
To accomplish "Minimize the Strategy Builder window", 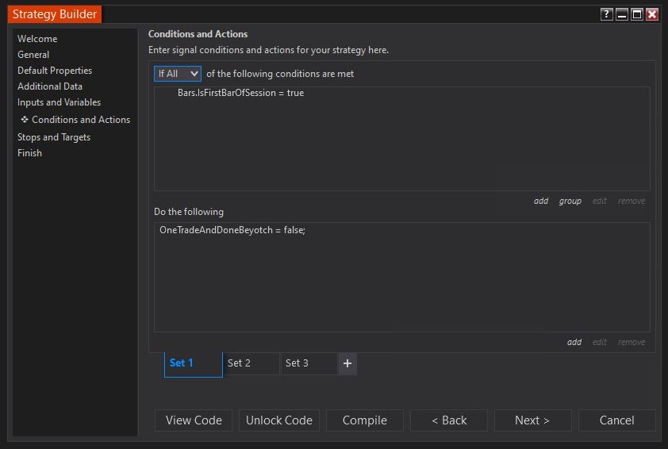I will pyautogui.click(x=621, y=14).
